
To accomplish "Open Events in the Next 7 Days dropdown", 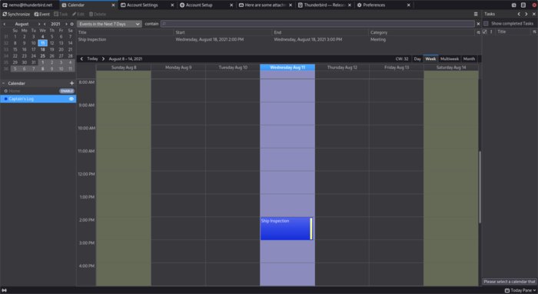I will click(109, 24).
